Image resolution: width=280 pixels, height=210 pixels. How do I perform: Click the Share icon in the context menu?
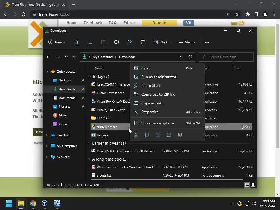coord(169,135)
